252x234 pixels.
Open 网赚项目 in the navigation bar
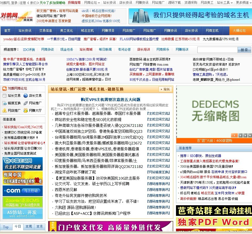(108, 31)
